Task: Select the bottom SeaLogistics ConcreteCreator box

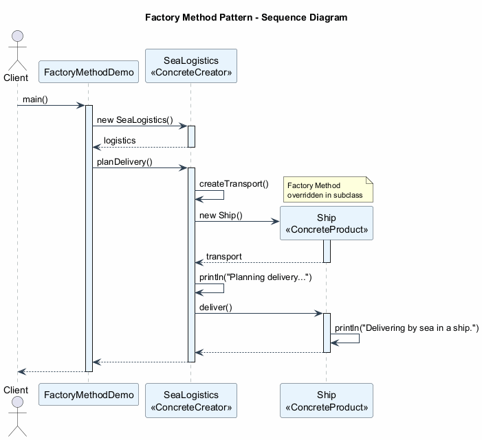Action: coord(191,400)
